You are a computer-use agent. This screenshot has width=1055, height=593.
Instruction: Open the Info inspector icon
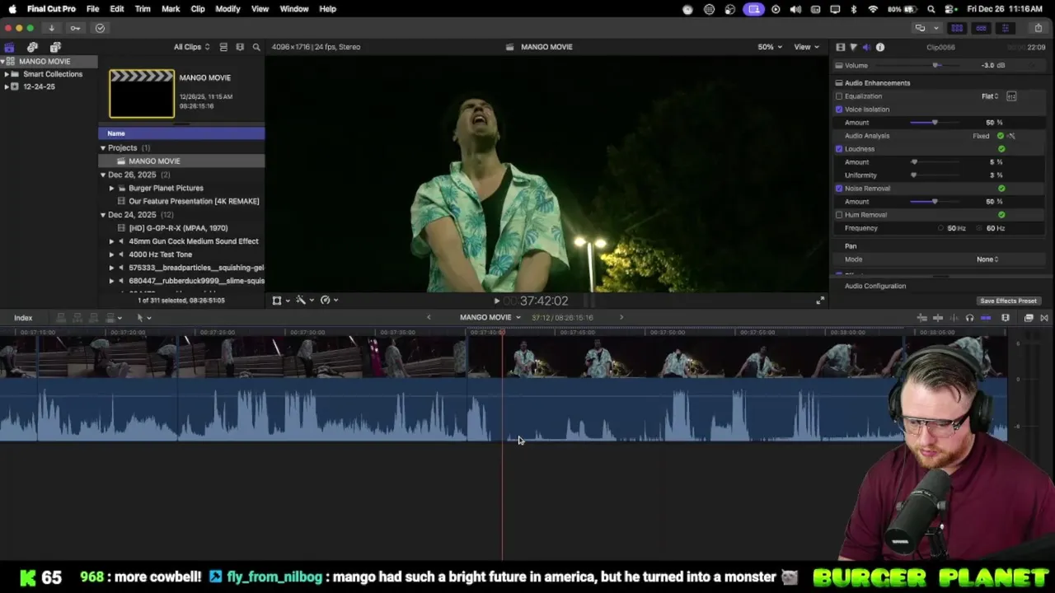pyautogui.click(x=879, y=47)
